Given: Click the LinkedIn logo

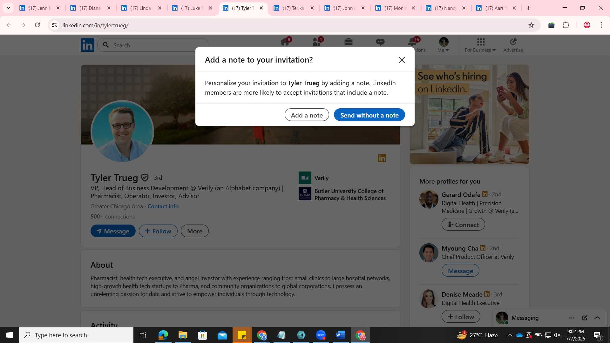Looking at the screenshot, I should point(87,45).
